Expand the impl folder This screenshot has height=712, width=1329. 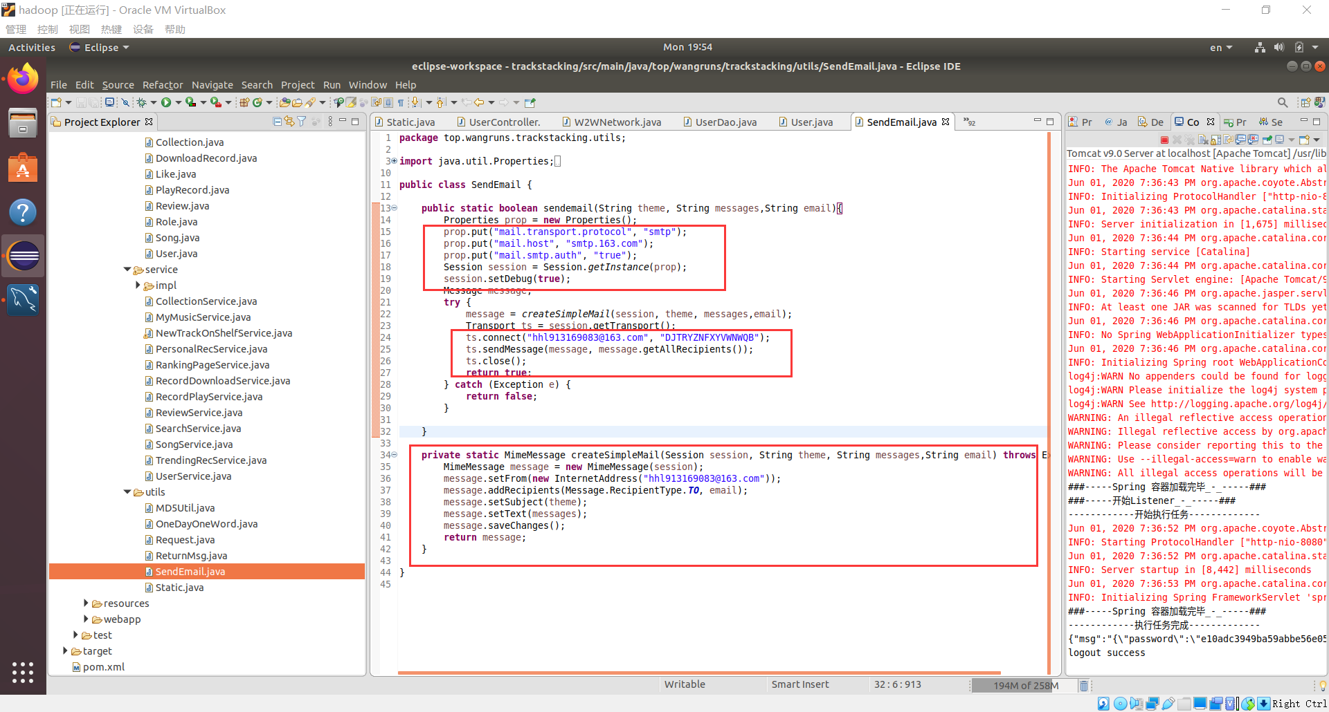(x=138, y=285)
